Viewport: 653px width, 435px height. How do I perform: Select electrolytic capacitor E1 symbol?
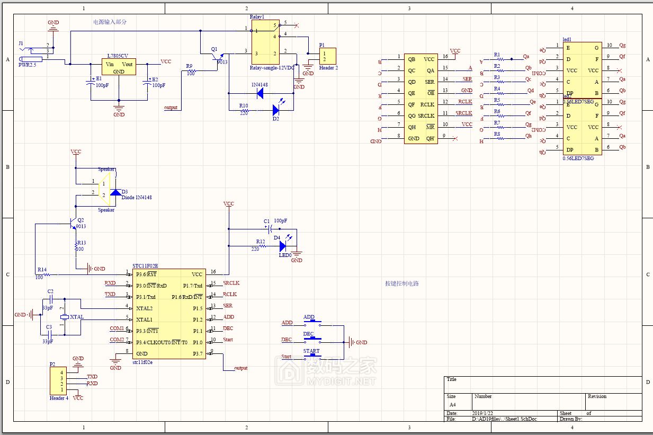pos(90,83)
